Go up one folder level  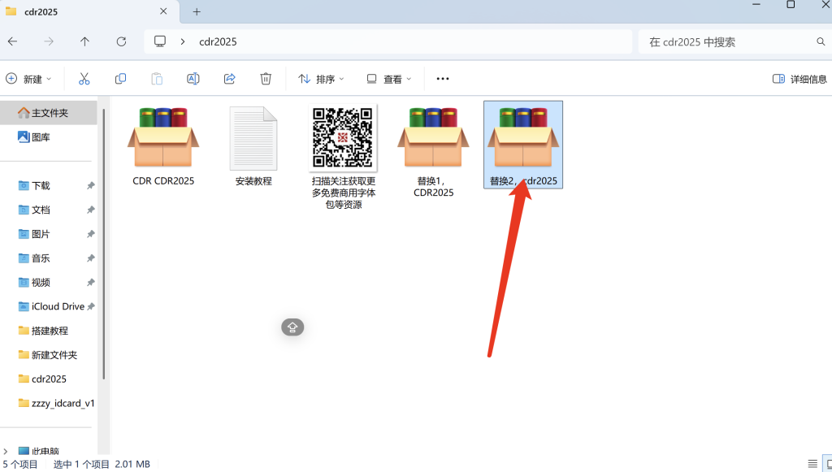tap(84, 41)
